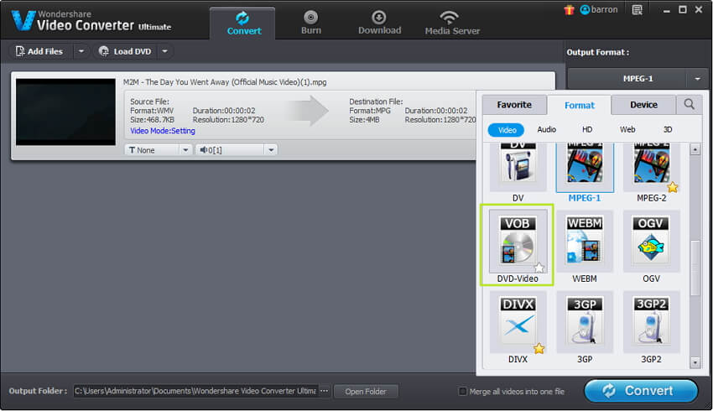
Task: Open the Download tab
Action: point(379,23)
